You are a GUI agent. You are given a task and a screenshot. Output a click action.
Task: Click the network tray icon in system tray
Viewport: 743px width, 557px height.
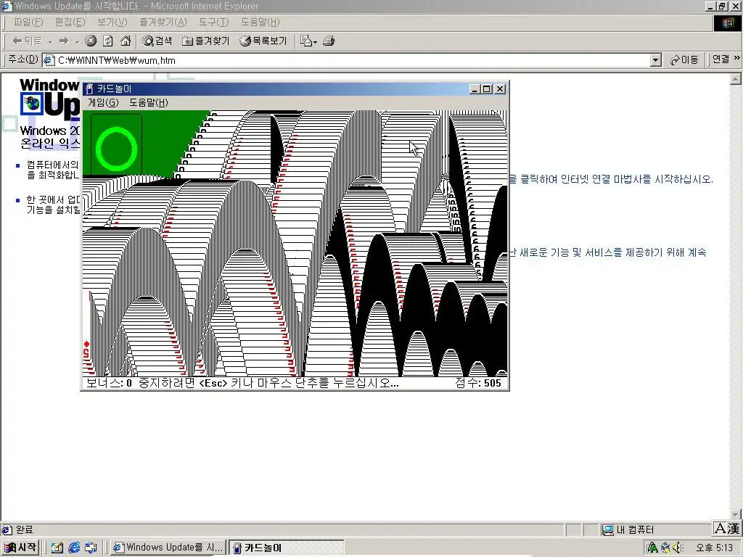pos(652,548)
